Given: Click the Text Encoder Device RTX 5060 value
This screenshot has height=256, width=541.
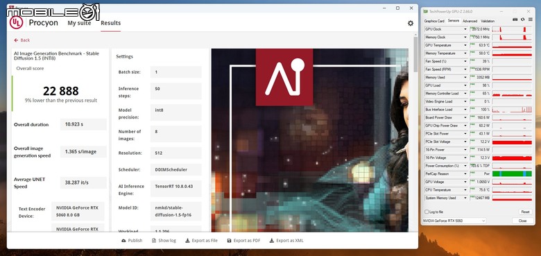Looking at the screenshot, I should [x=78, y=211].
